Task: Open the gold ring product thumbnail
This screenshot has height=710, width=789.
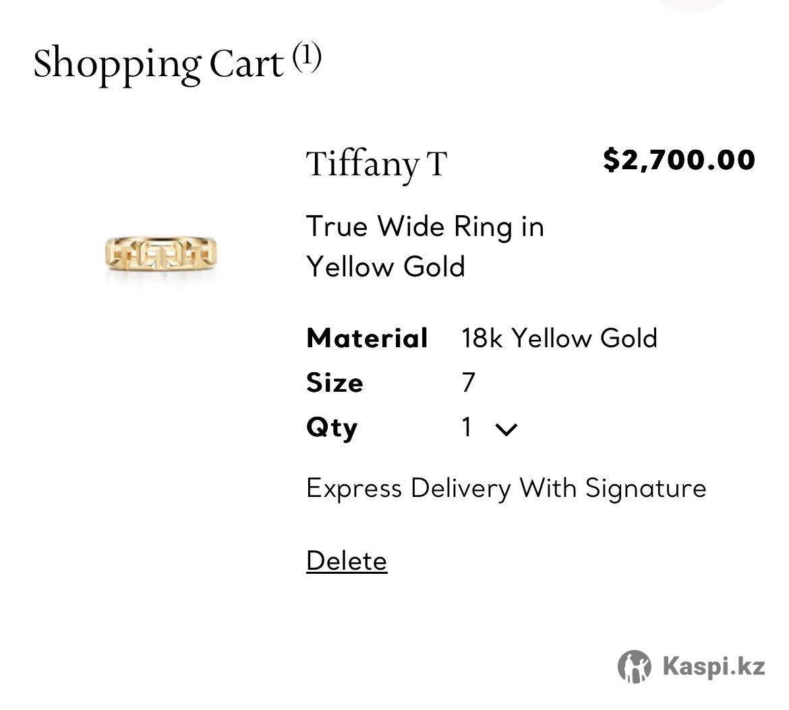Action: (165, 254)
